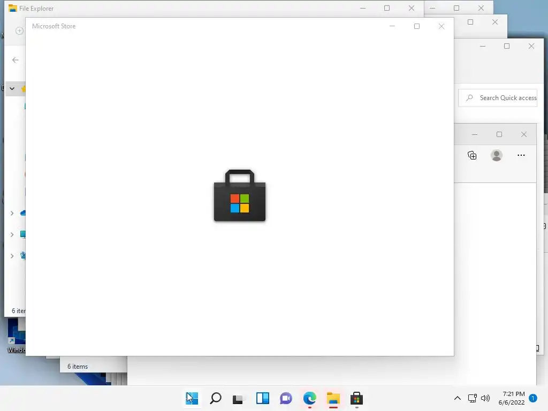
Task: Minimize the Microsoft Store window
Action: pyautogui.click(x=392, y=26)
